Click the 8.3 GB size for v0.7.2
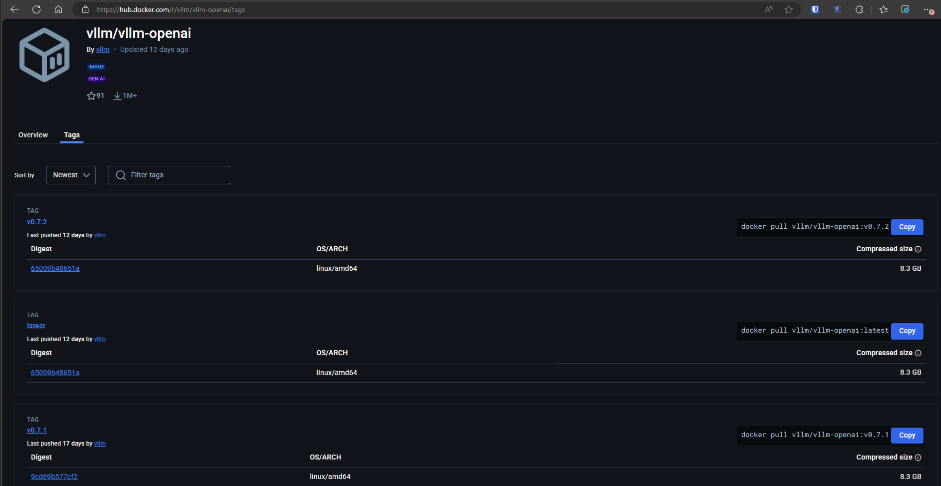Image resolution: width=941 pixels, height=486 pixels. (x=911, y=268)
